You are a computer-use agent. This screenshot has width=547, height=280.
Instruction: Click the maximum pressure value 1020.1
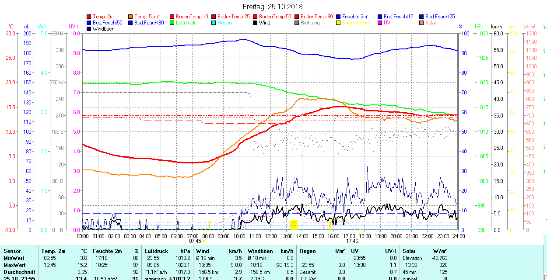click(x=182, y=265)
